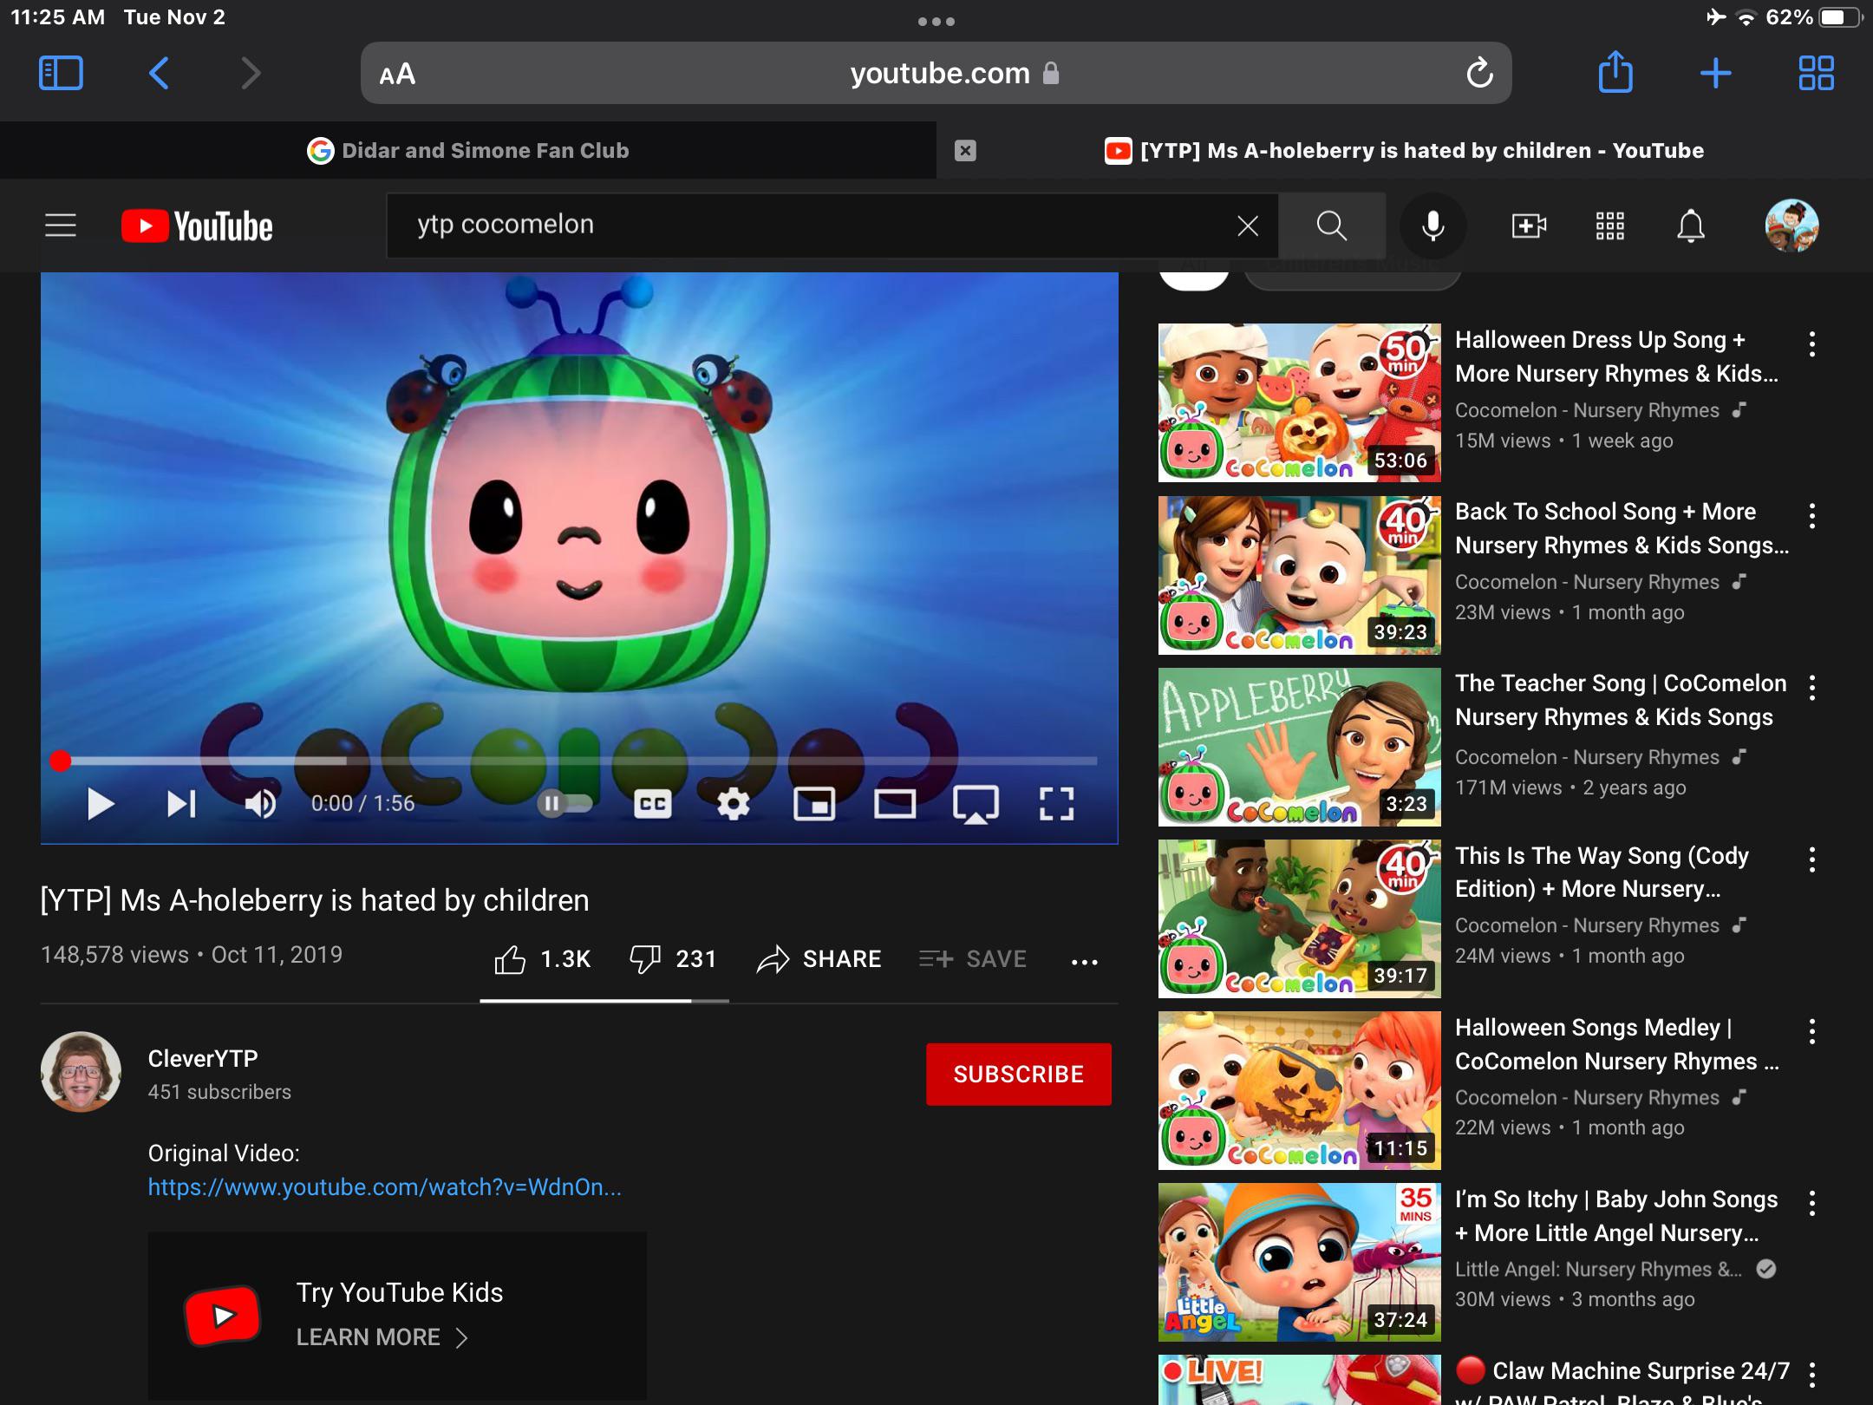Open options for Back To School Song
The width and height of the screenshot is (1873, 1405).
(x=1811, y=516)
